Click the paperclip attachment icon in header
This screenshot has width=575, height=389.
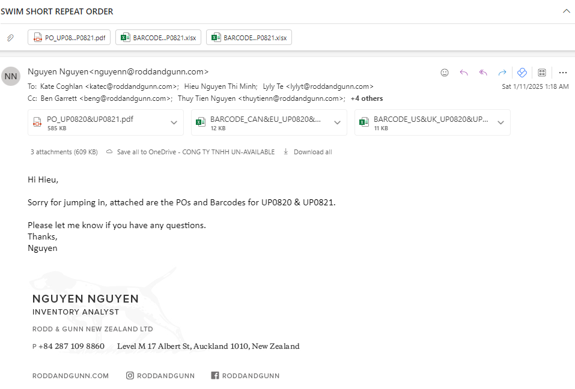coord(10,37)
